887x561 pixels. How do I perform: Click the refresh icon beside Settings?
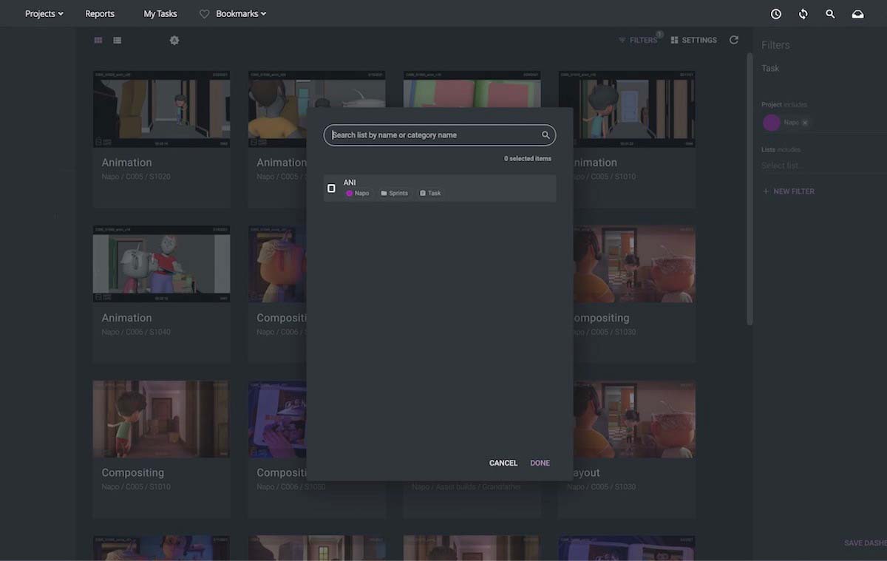click(733, 40)
